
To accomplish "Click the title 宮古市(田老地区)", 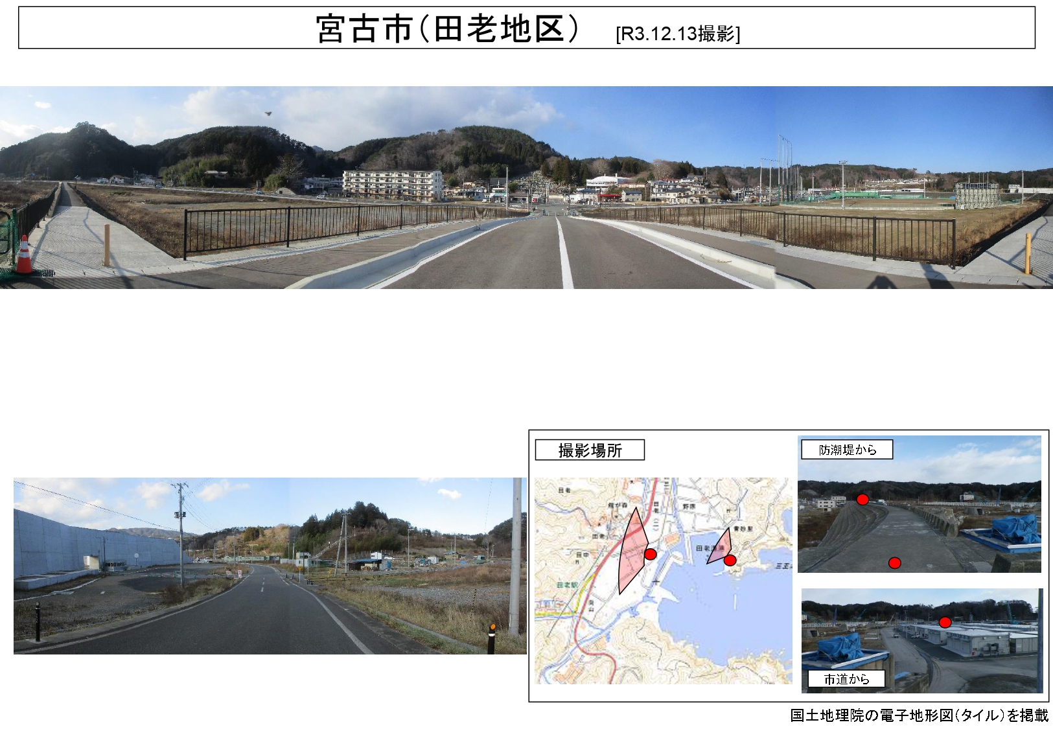I will [447, 29].
